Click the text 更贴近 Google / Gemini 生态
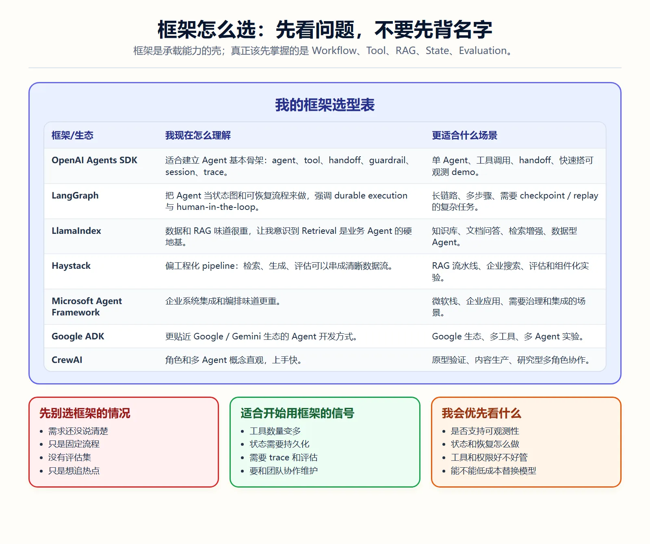Image resolution: width=650 pixels, height=544 pixels. 262,337
